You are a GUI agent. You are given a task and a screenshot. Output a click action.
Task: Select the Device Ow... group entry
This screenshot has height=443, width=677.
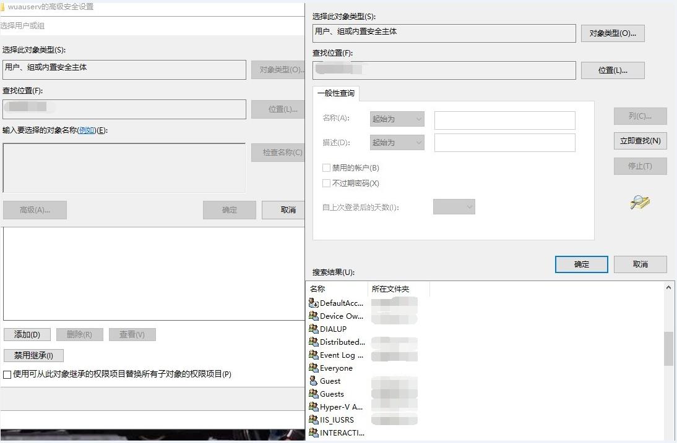(337, 316)
